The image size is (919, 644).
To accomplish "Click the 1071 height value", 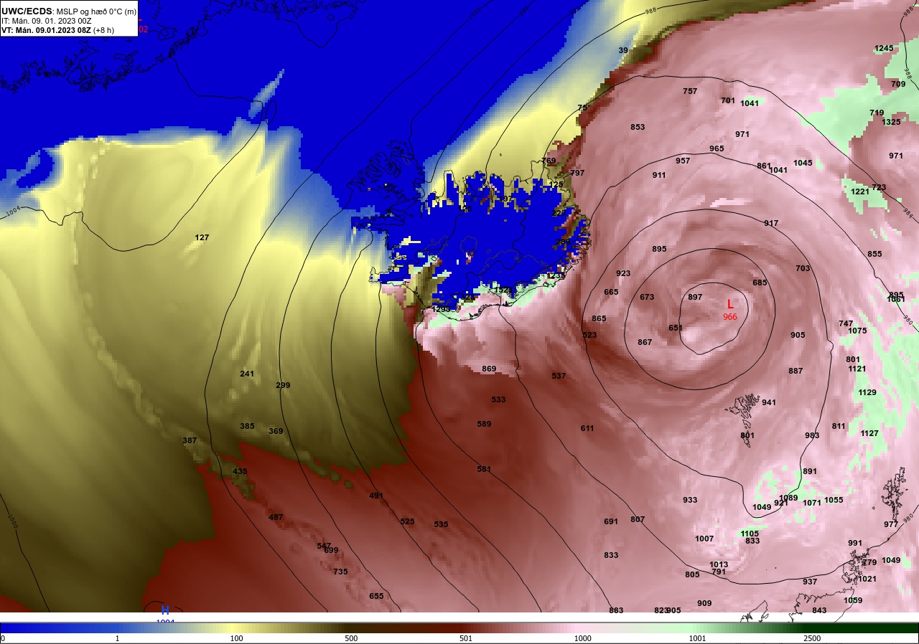I will point(812,503).
